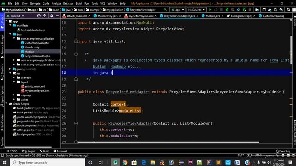The image size is (296, 166).
Task: Open Windows notification center icon
Action: [x=290, y=162]
